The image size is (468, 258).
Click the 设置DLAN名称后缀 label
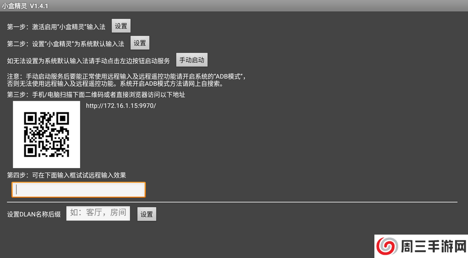coord(34,214)
